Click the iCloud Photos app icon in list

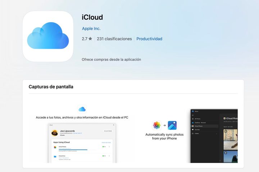point(55,147)
